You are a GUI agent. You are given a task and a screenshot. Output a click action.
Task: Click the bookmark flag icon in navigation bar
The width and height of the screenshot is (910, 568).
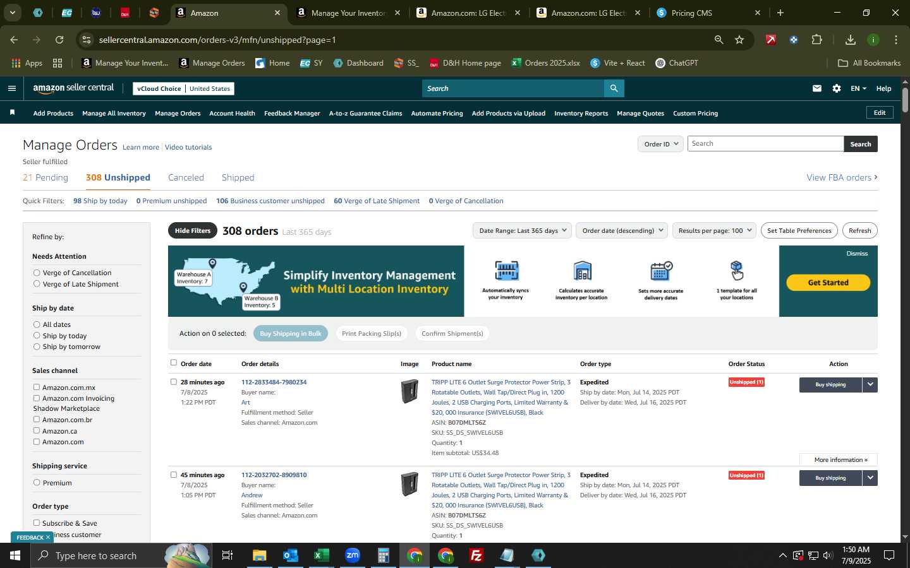(12, 112)
